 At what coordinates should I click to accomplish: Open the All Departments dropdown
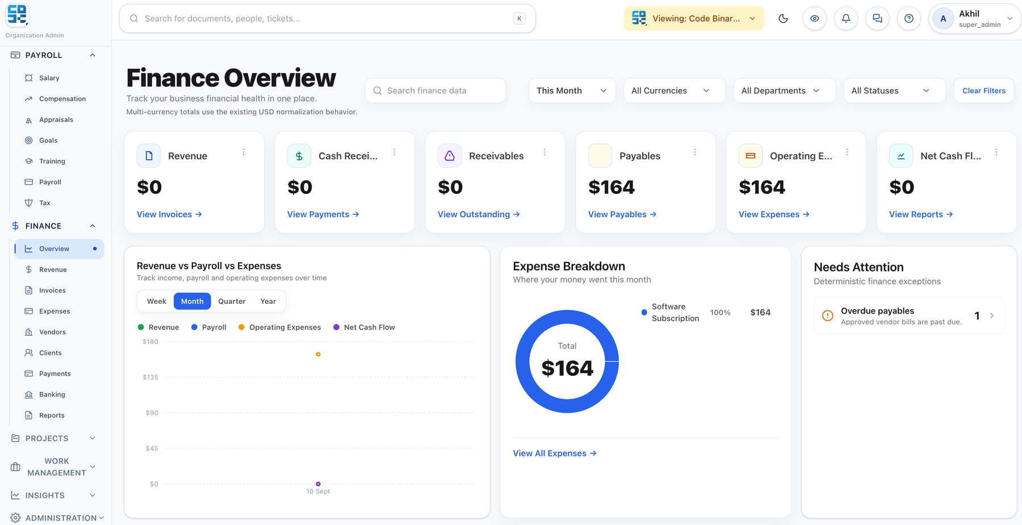click(784, 91)
